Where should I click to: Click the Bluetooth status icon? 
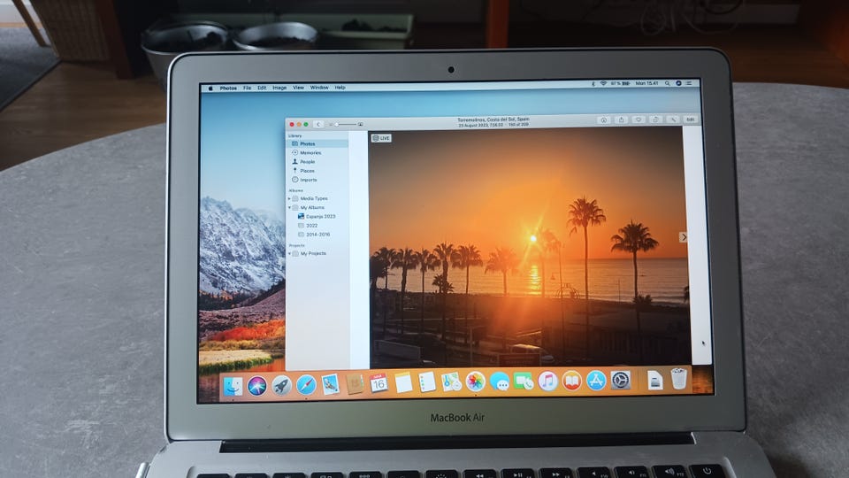click(593, 83)
